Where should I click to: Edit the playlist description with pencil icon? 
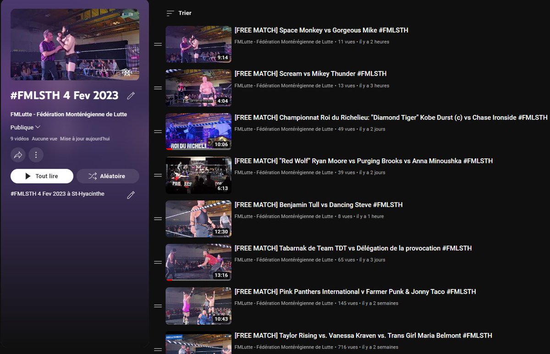(x=131, y=195)
